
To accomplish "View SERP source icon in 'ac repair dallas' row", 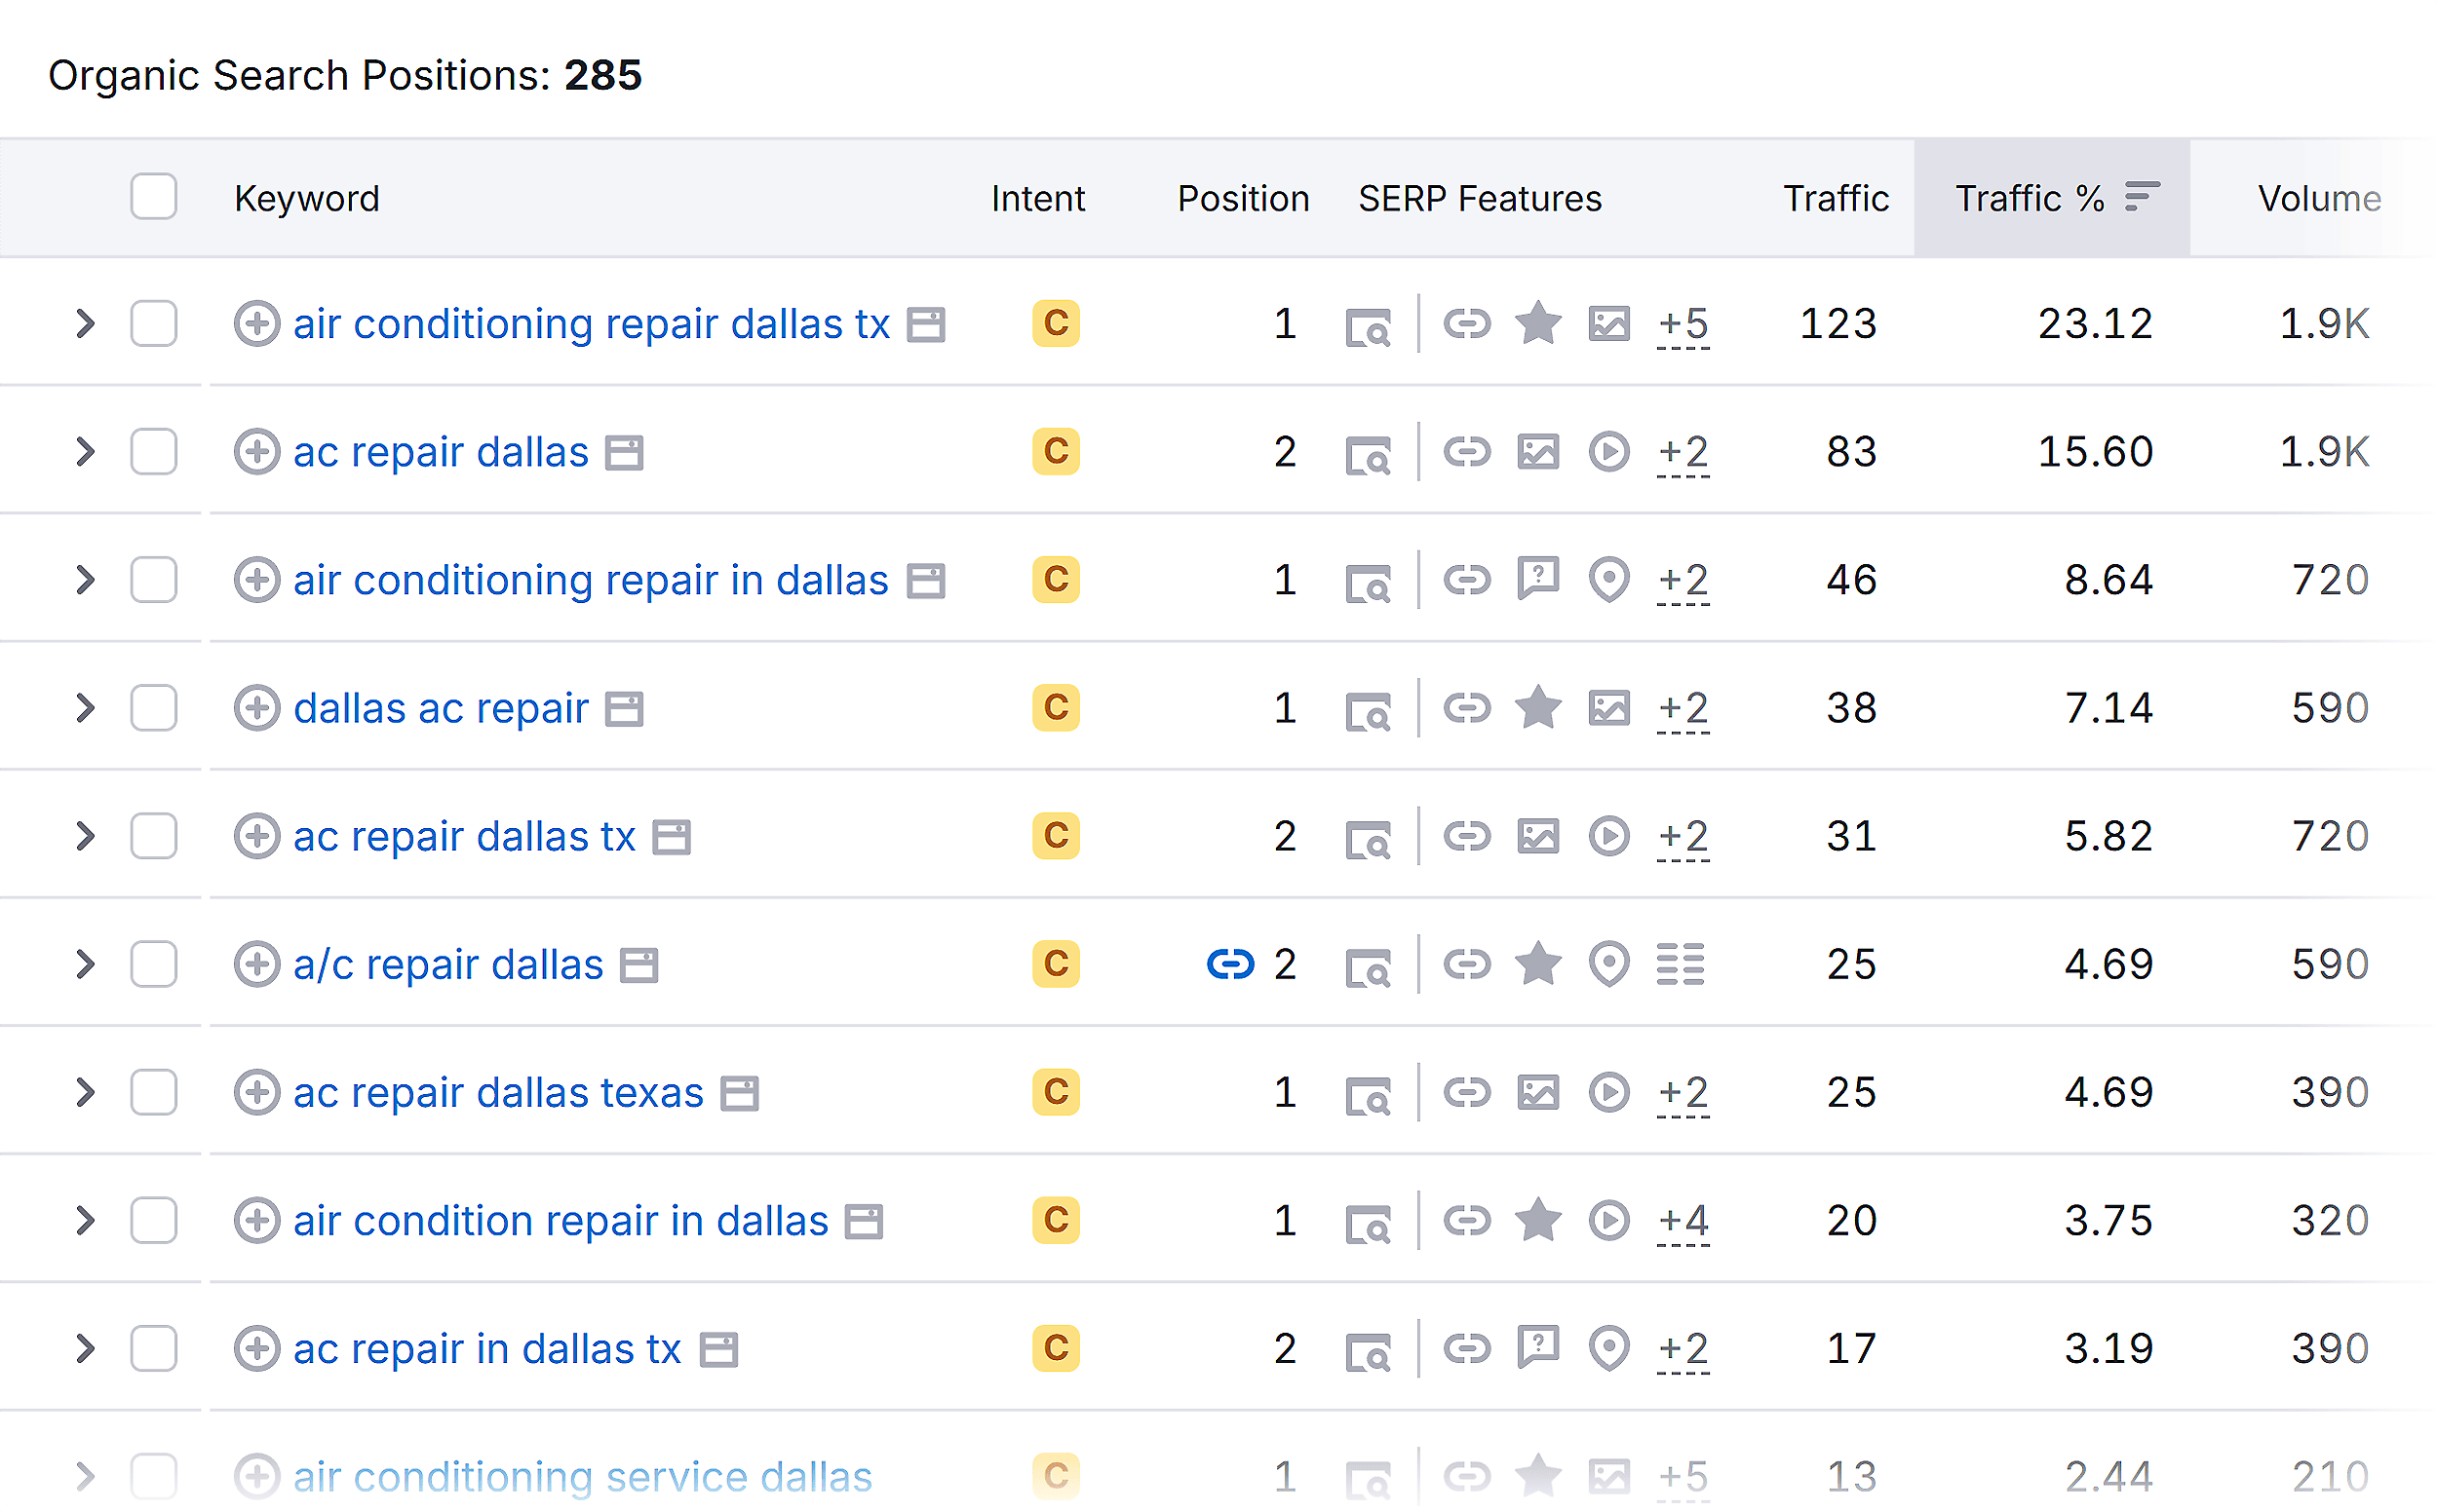I will (1369, 454).
